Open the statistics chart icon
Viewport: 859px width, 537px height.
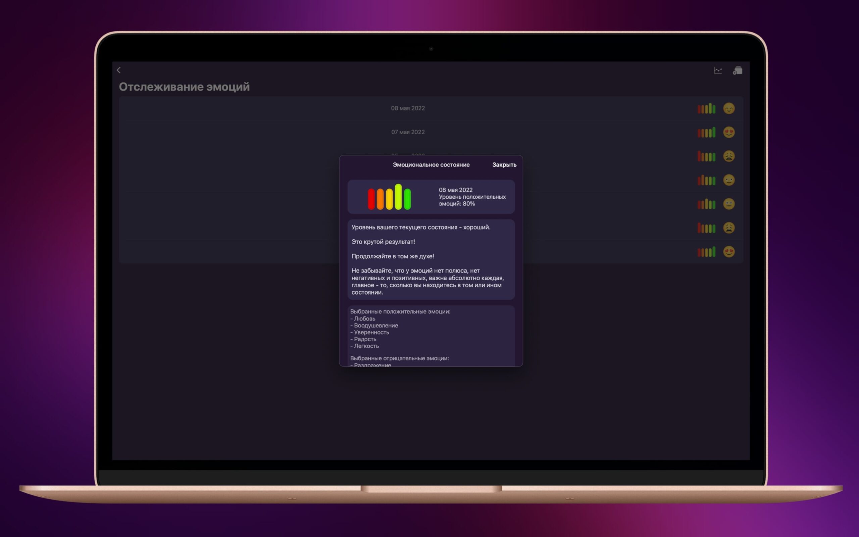coord(718,70)
